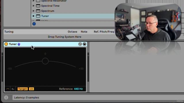Click the presenter webcam thumbnail
Screen dimensions: 184x103
[148, 22]
